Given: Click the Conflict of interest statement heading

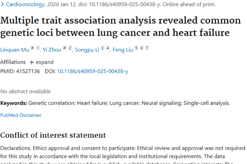Looking at the screenshot, I should 53,135.
